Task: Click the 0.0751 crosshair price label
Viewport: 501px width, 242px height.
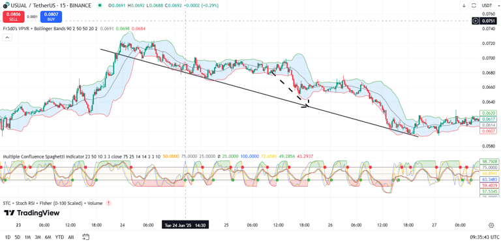Action: pyautogui.click(x=489, y=21)
